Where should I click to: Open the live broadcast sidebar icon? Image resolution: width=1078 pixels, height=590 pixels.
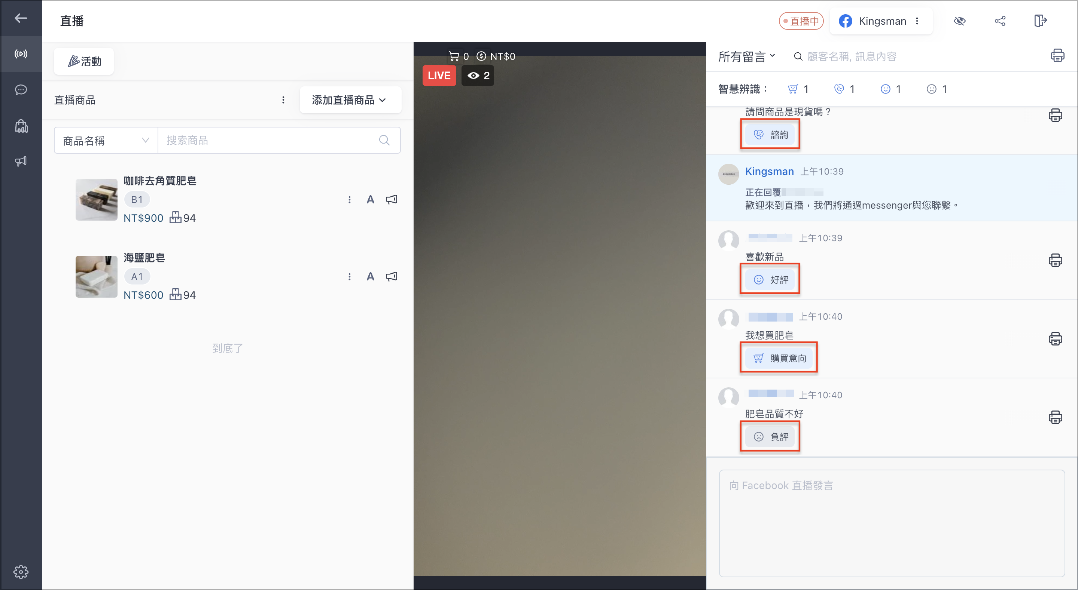tap(21, 53)
